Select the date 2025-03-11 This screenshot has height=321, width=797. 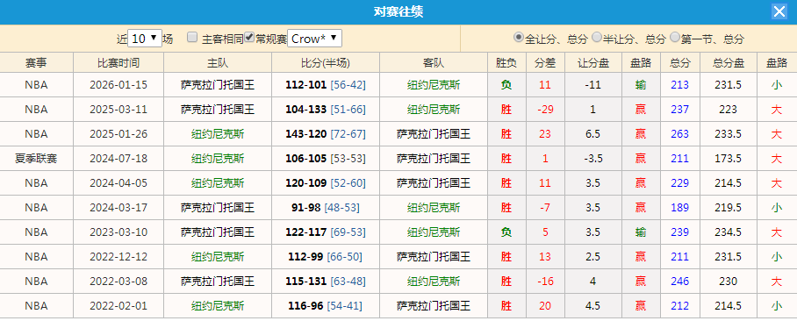(x=118, y=110)
